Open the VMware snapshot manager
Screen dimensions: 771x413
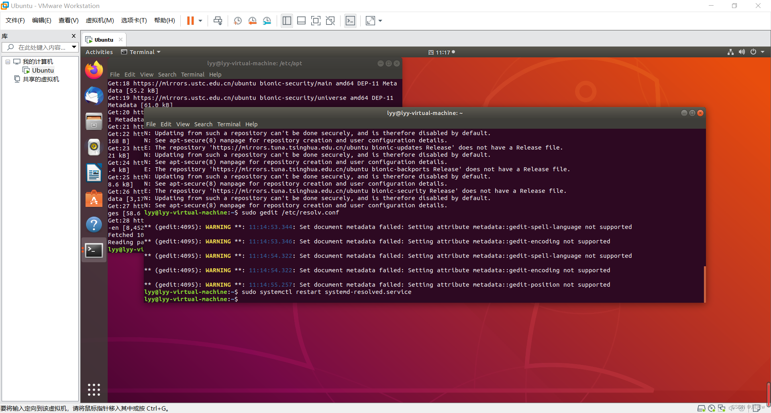(x=267, y=20)
